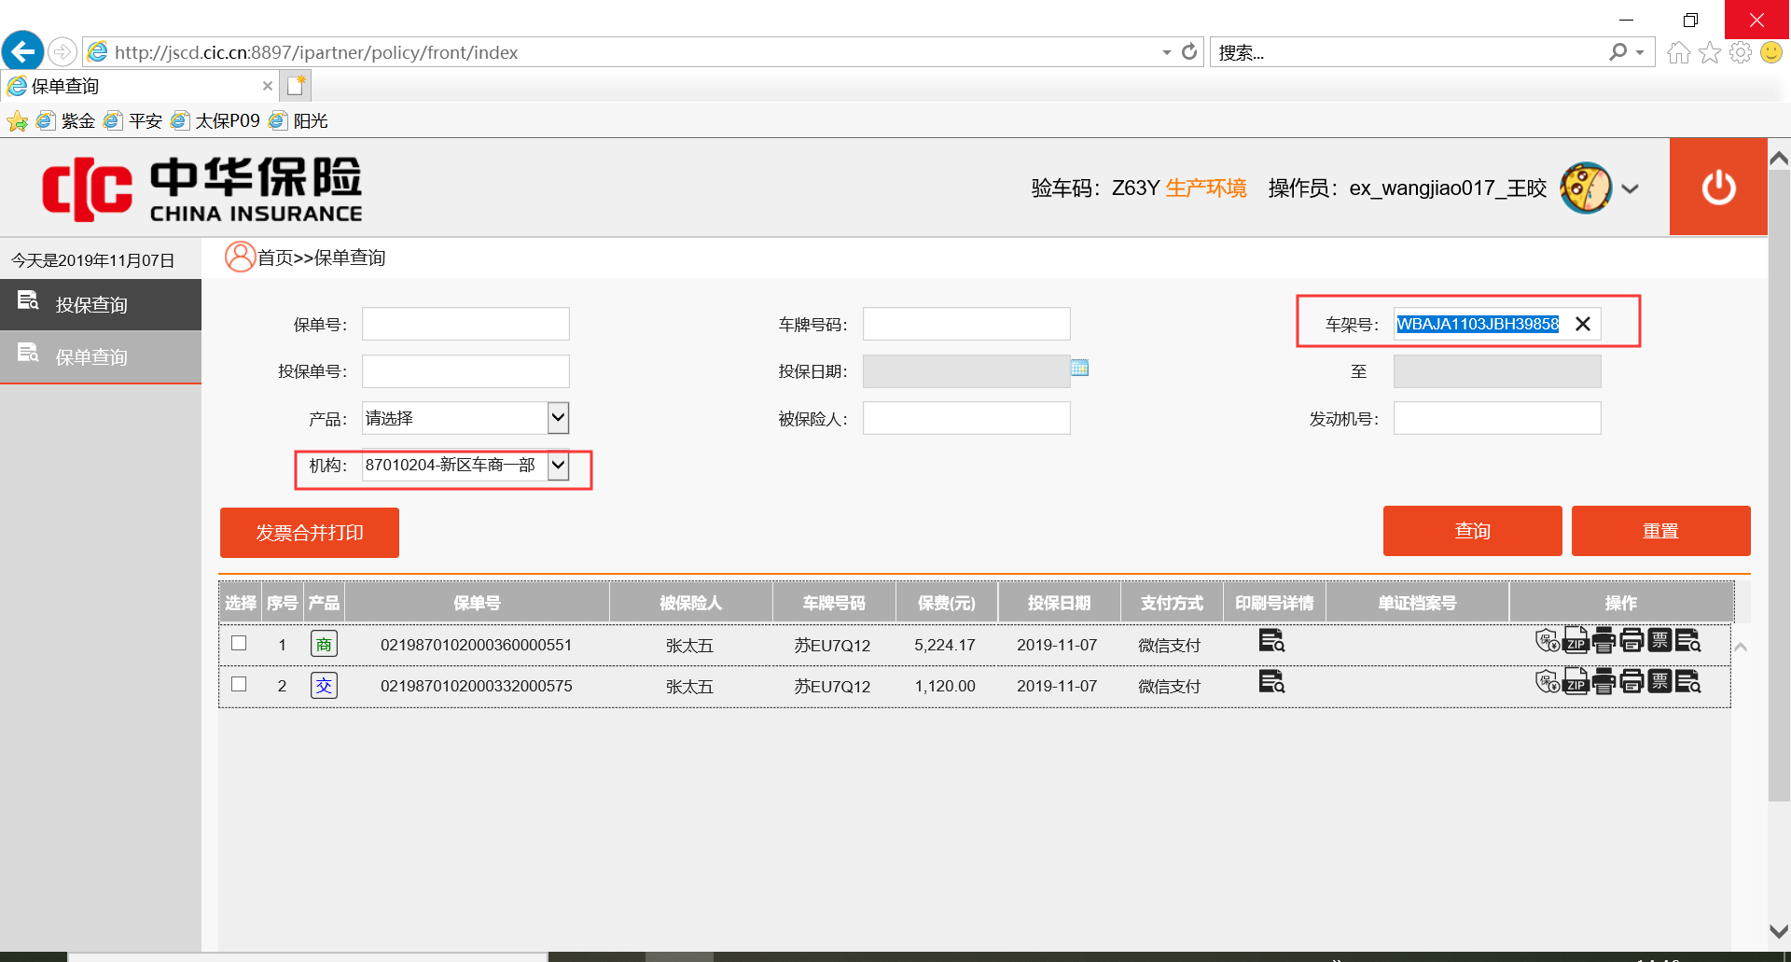Select the checkbox for policy ending 0575
This screenshot has height=962, width=1791.
pyautogui.click(x=239, y=684)
